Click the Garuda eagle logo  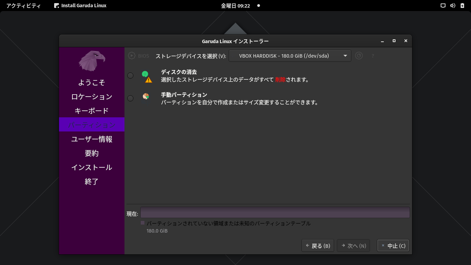(x=92, y=61)
